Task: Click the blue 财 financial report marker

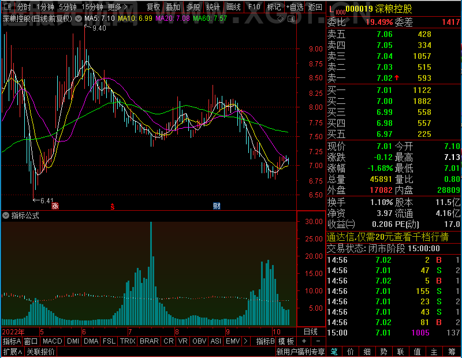Action: [217, 206]
